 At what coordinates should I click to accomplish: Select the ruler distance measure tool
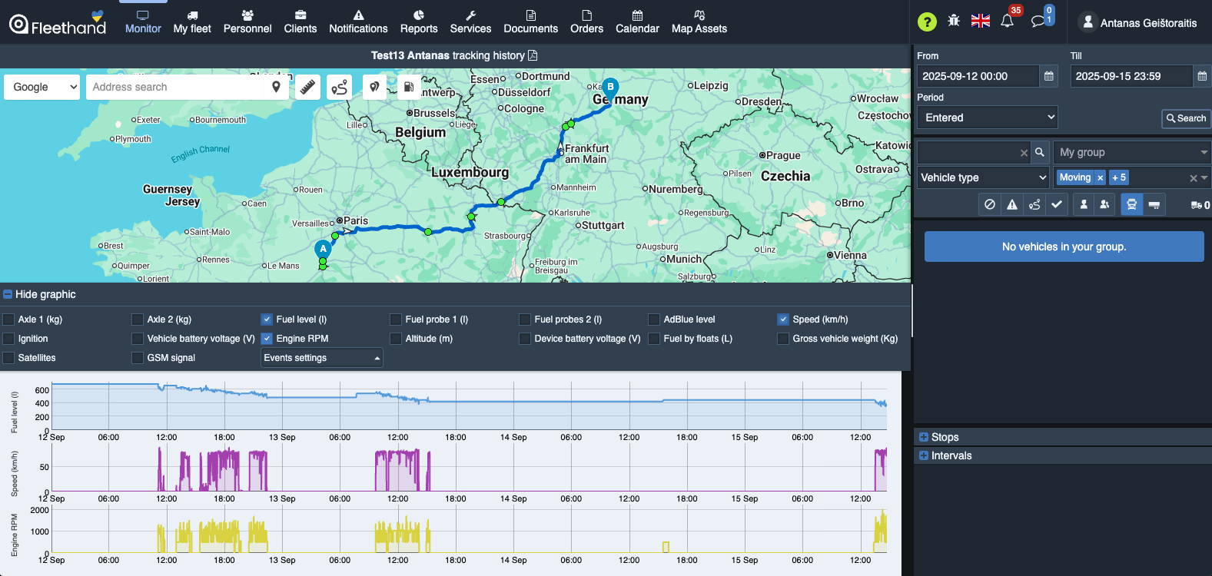point(307,88)
